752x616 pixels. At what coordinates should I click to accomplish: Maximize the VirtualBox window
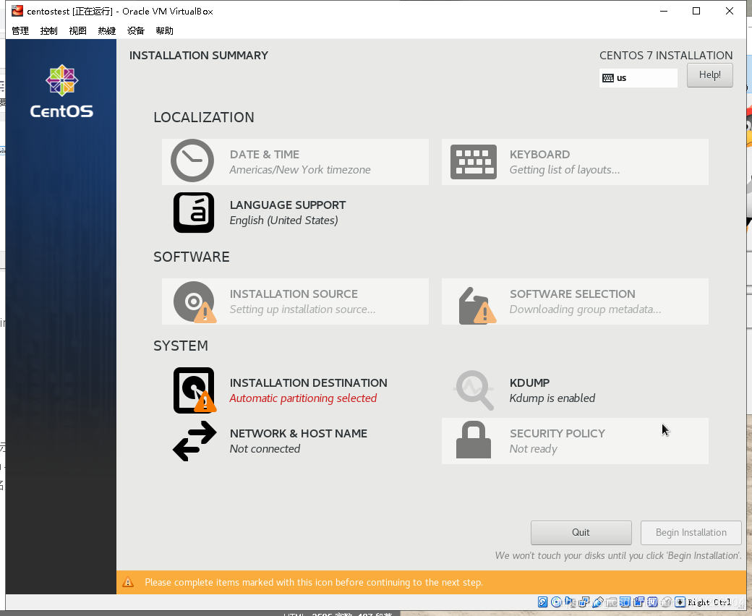pos(696,11)
